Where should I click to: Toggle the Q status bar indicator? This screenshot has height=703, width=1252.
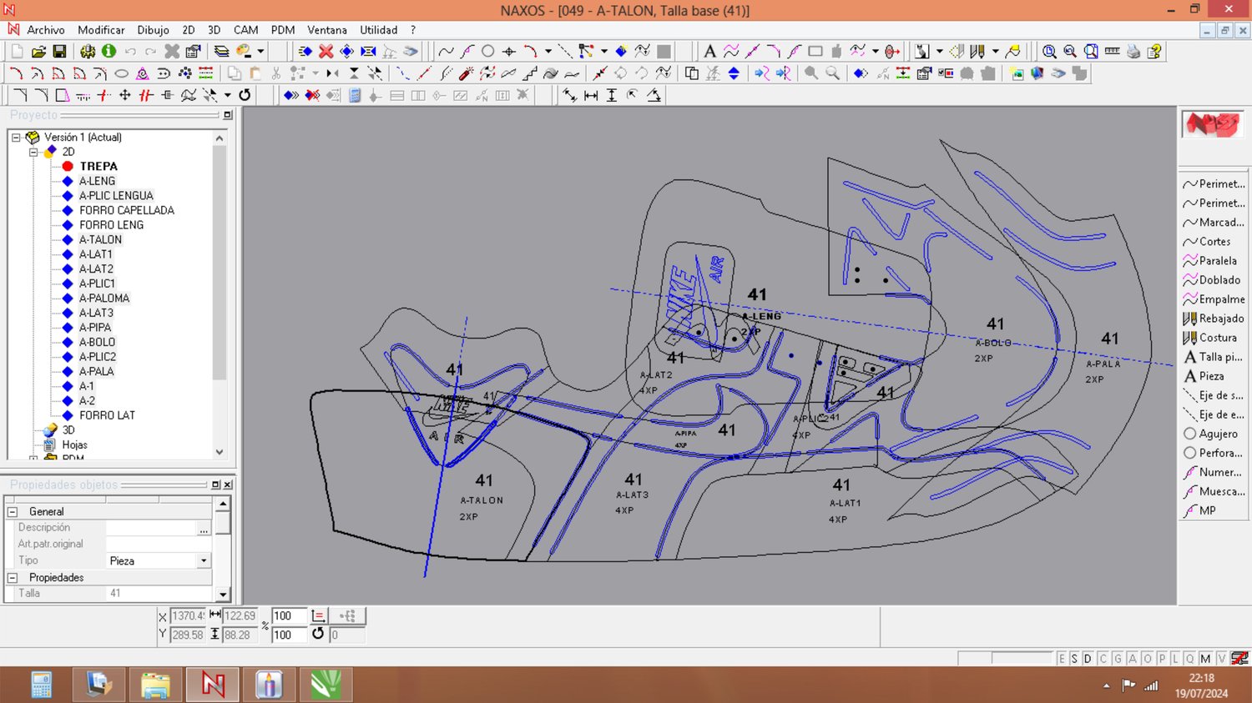click(x=1189, y=659)
